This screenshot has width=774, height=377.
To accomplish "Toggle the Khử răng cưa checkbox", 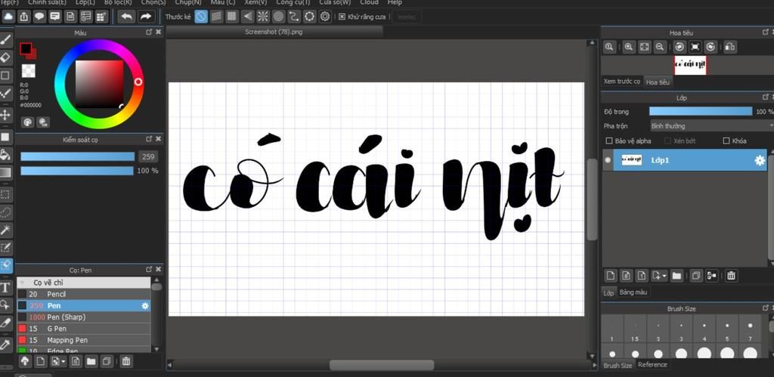I will click(x=342, y=17).
